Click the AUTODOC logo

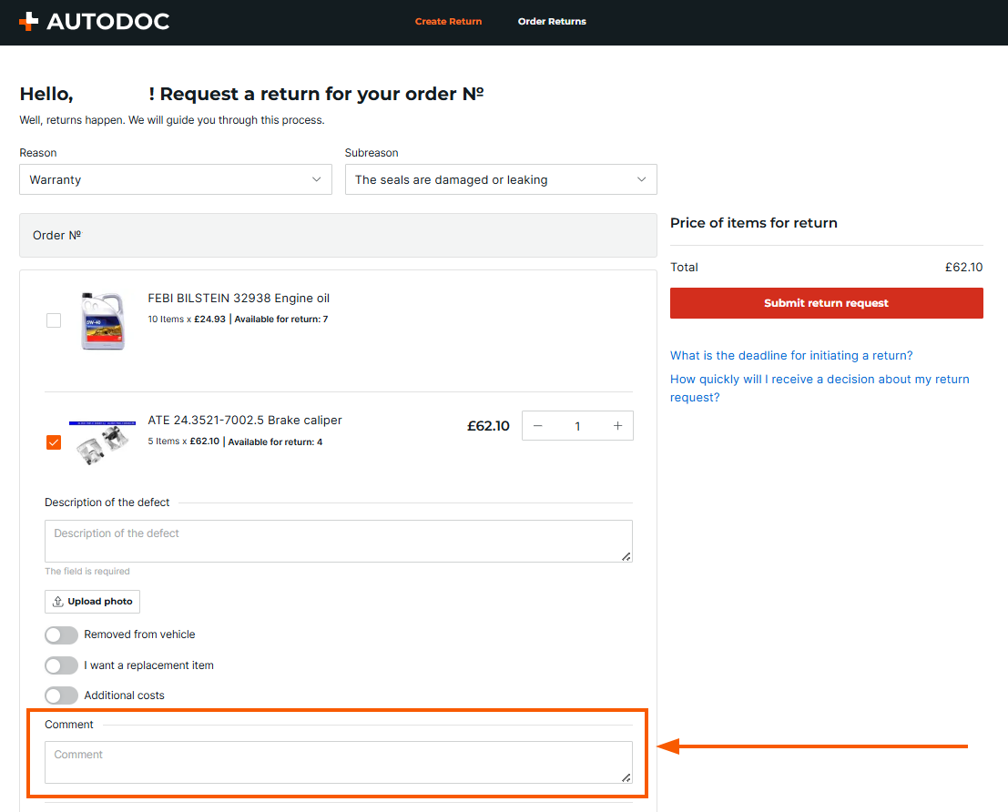(94, 22)
